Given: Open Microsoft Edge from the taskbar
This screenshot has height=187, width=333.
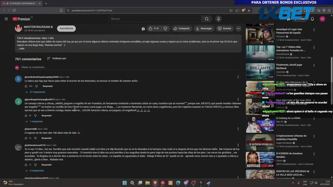Looking at the screenshot, I should [178, 183].
